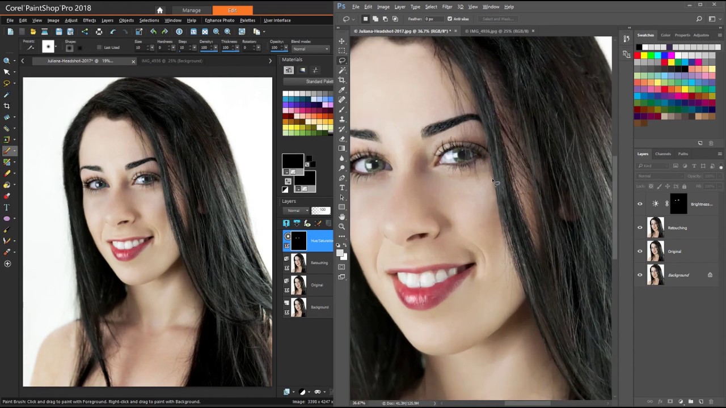Open the Opacity dropdown in PaintShop options
The width and height of the screenshot is (726, 408).
pos(286,48)
